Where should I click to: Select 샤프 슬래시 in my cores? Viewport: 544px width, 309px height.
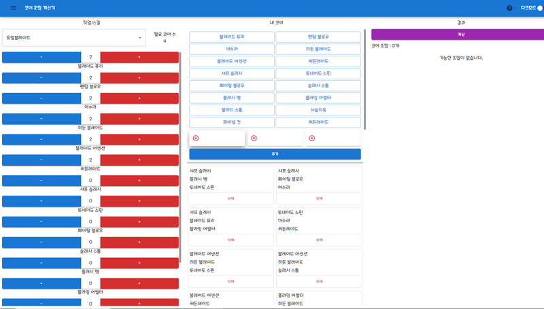pos(232,73)
